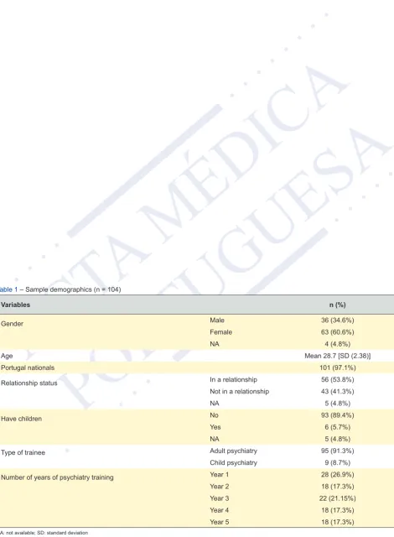Select the value 93 (89.4%)
The height and width of the screenshot is (537, 394).
tap(337, 415)
